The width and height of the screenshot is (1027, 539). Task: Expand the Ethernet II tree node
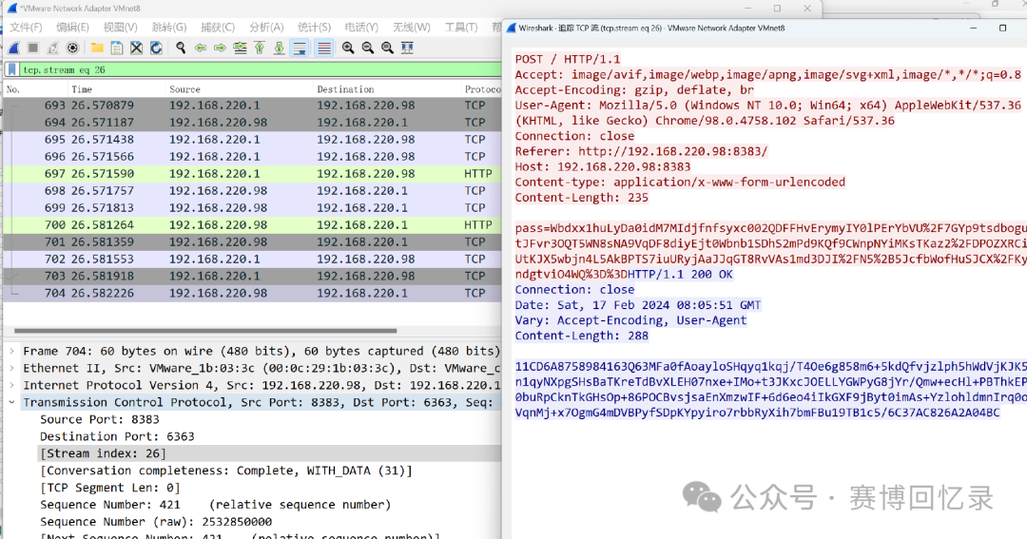tap(11, 368)
